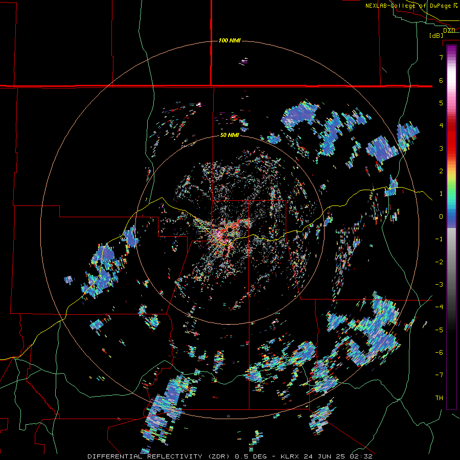Click the "-3" value on the color scale
The width and height of the screenshot is (460, 460).
pyautogui.click(x=439, y=285)
